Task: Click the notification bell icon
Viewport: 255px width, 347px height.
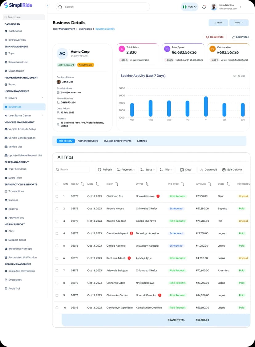Action: pyautogui.click(x=204, y=7)
